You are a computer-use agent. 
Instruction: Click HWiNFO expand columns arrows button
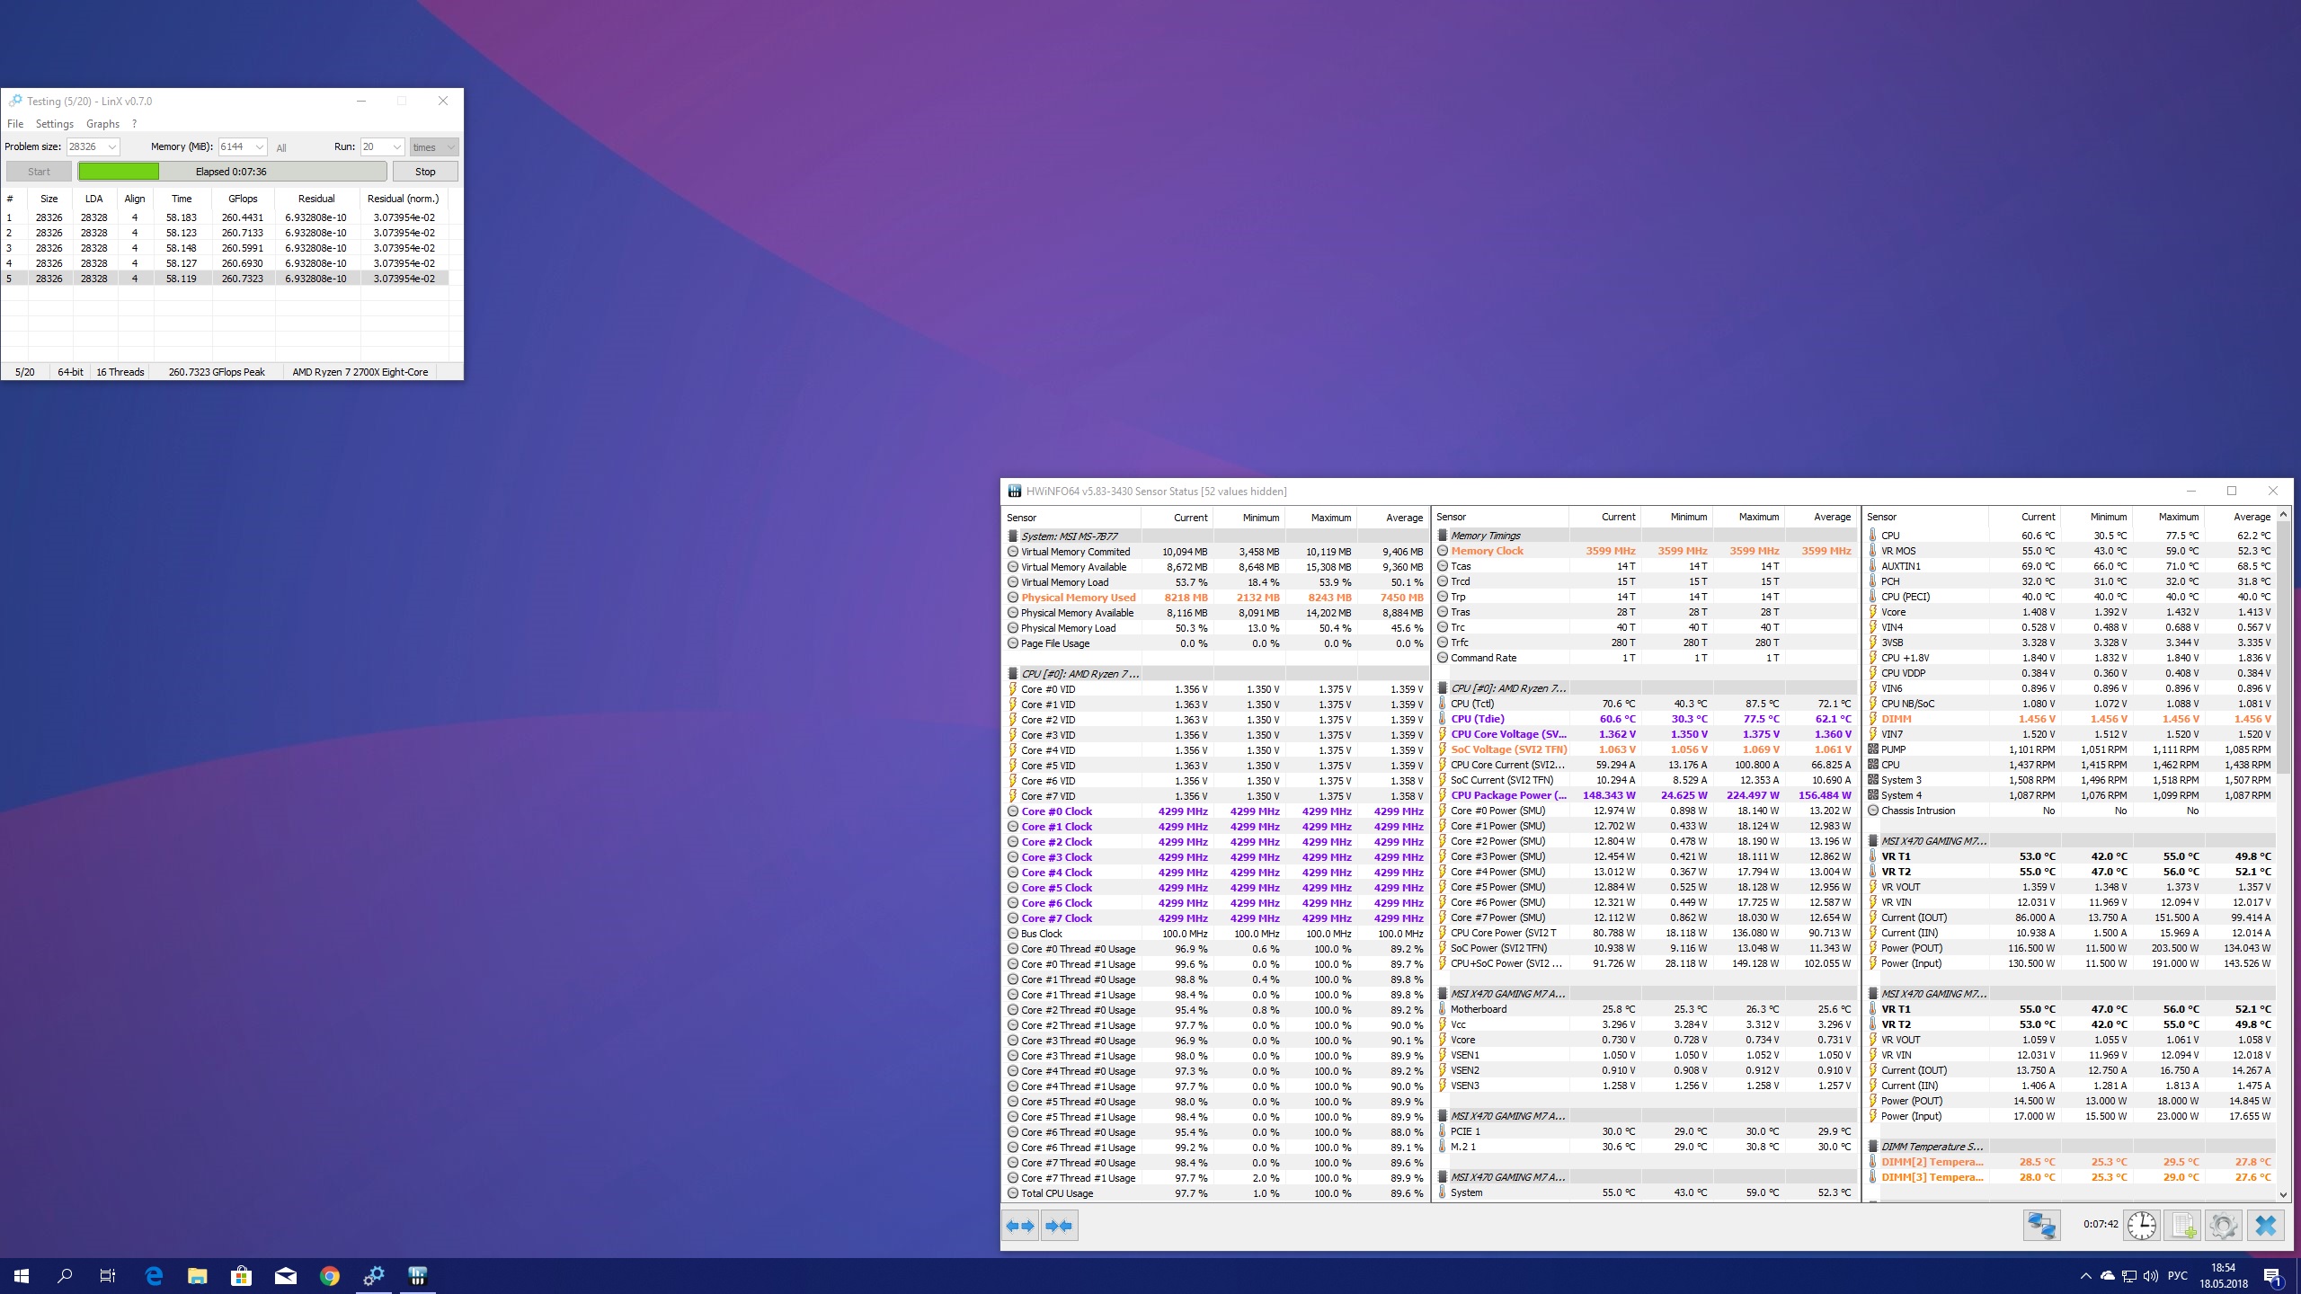pos(1020,1226)
